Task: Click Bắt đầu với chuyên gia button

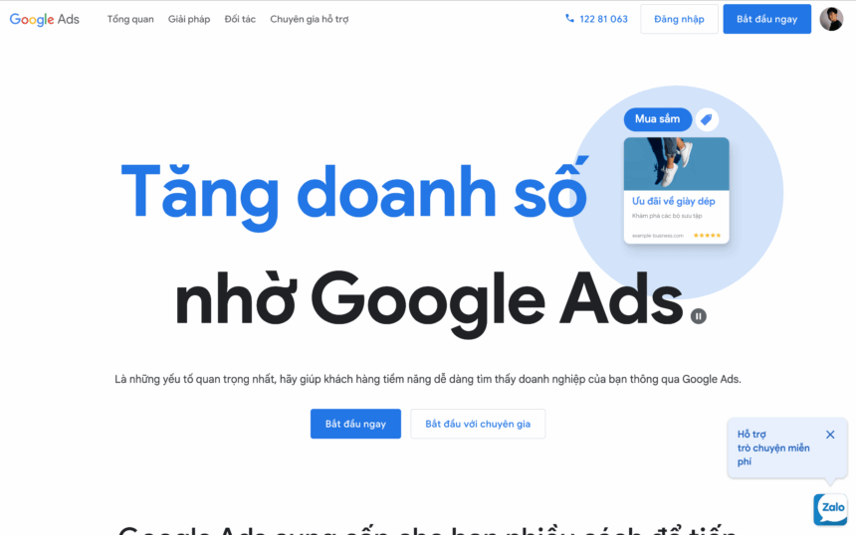Action: (478, 424)
